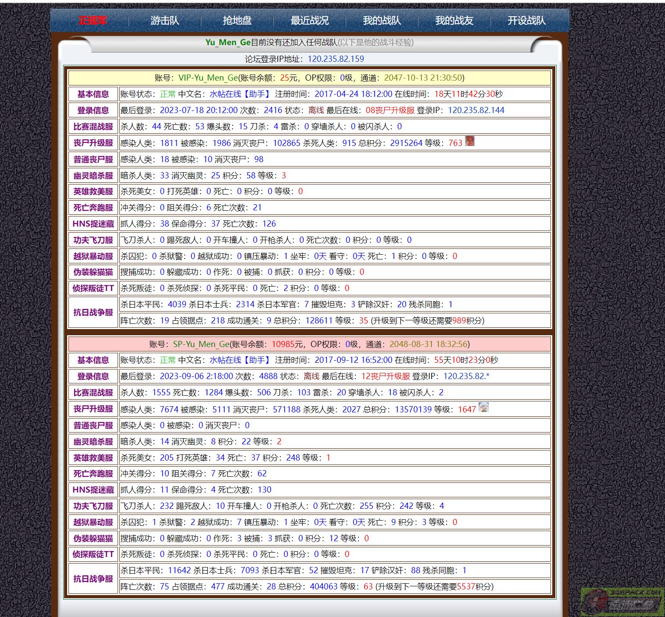Viewport: 665px width, 617px height.
Task: Click VIP total score 2915264
Action: point(406,143)
